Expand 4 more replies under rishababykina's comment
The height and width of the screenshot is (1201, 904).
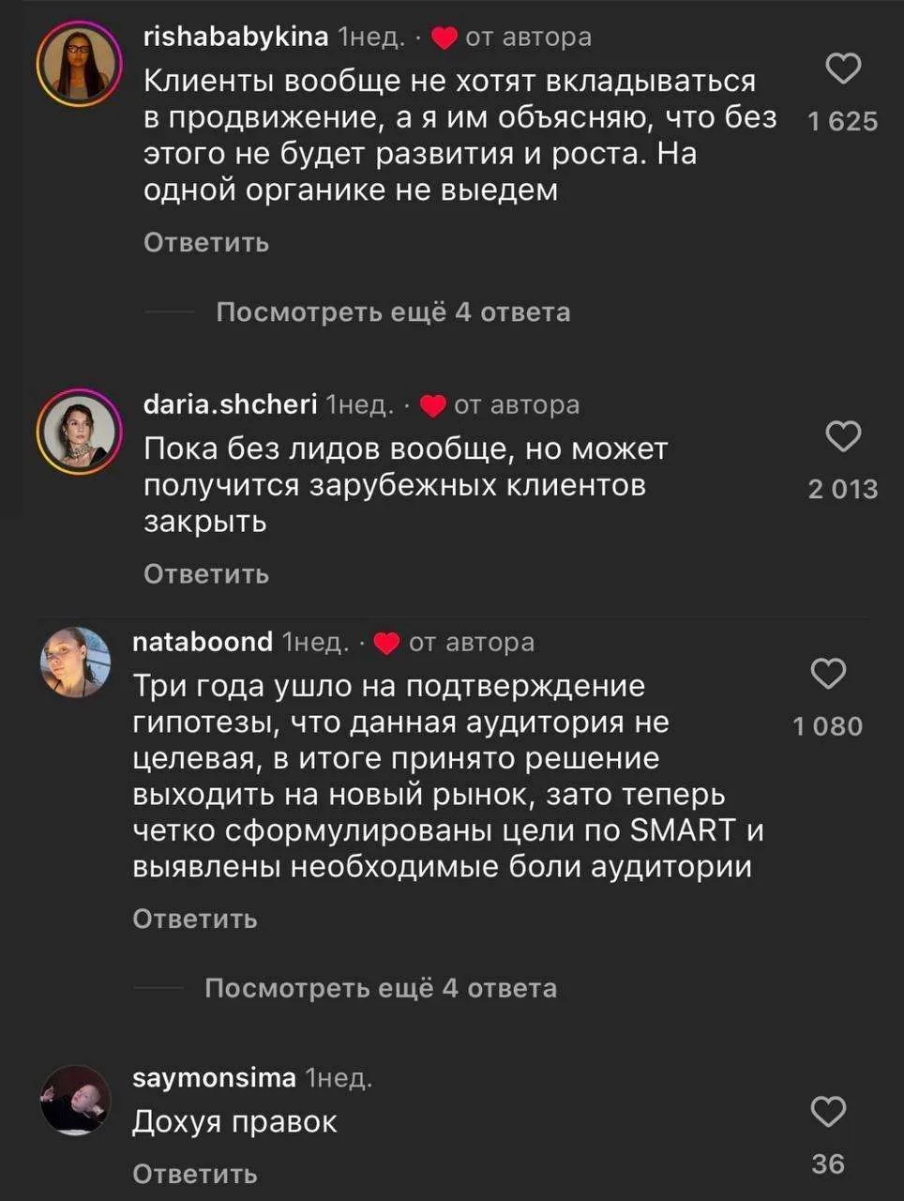[393, 312]
